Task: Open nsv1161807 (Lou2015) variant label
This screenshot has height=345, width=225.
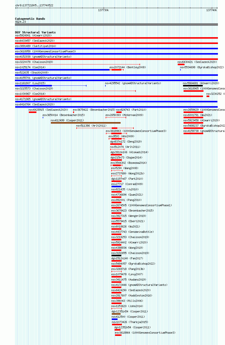Action: [30, 83]
